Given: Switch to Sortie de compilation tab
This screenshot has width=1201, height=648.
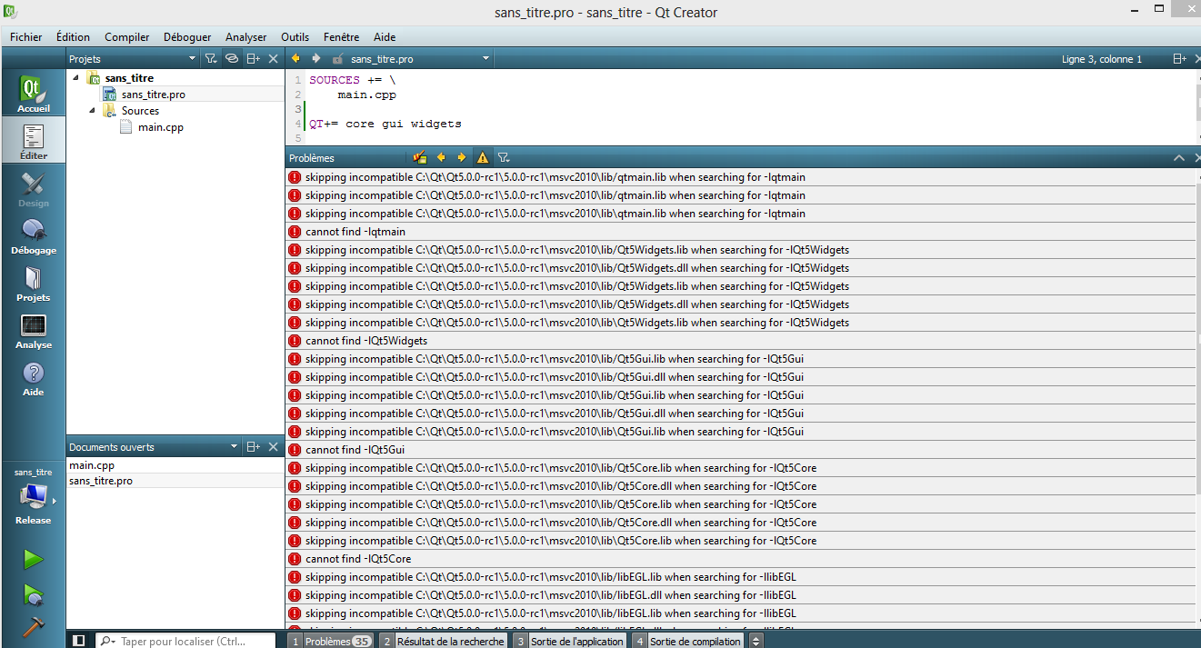Looking at the screenshot, I should pos(688,641).
